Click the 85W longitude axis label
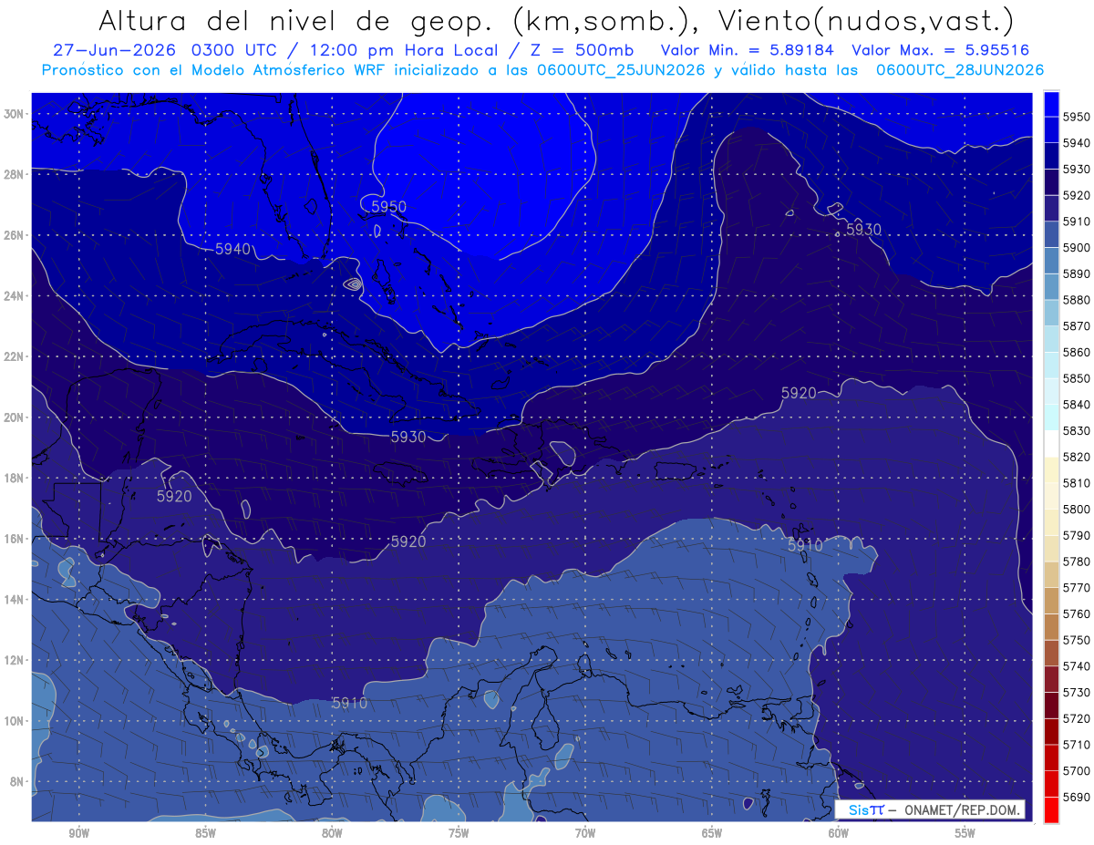Image resolution: width=1094 pixels, height=845 pixels. coord(205,833)
